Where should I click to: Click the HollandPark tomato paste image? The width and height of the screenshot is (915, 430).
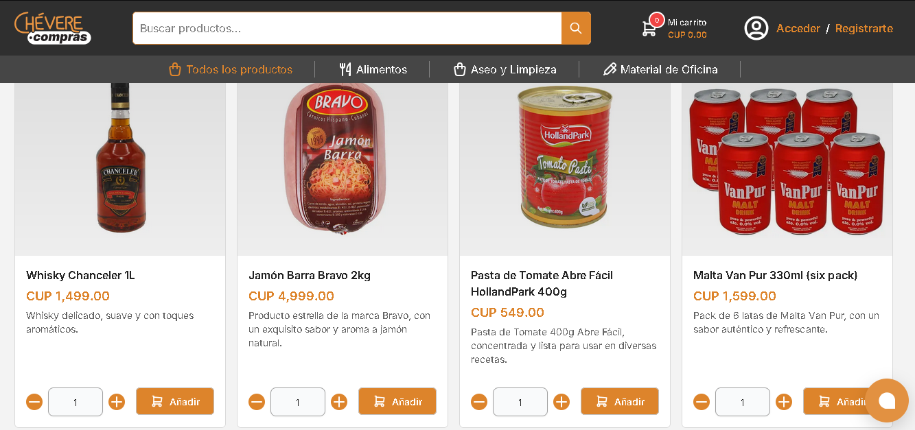[564, 158]
